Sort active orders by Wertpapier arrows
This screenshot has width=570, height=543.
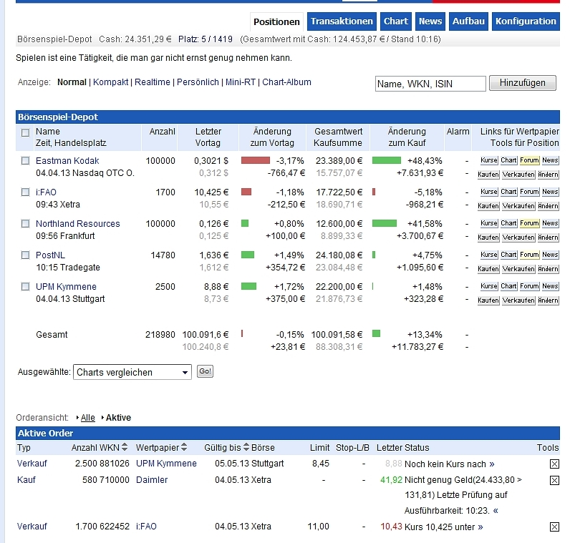[184, 448]
